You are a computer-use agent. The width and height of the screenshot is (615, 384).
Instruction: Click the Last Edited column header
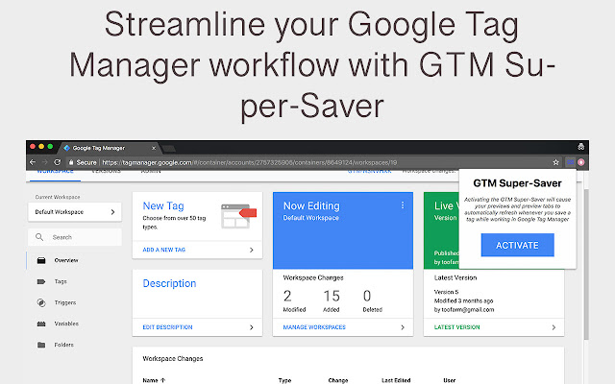pyautogui.click(x=396, y=380)
